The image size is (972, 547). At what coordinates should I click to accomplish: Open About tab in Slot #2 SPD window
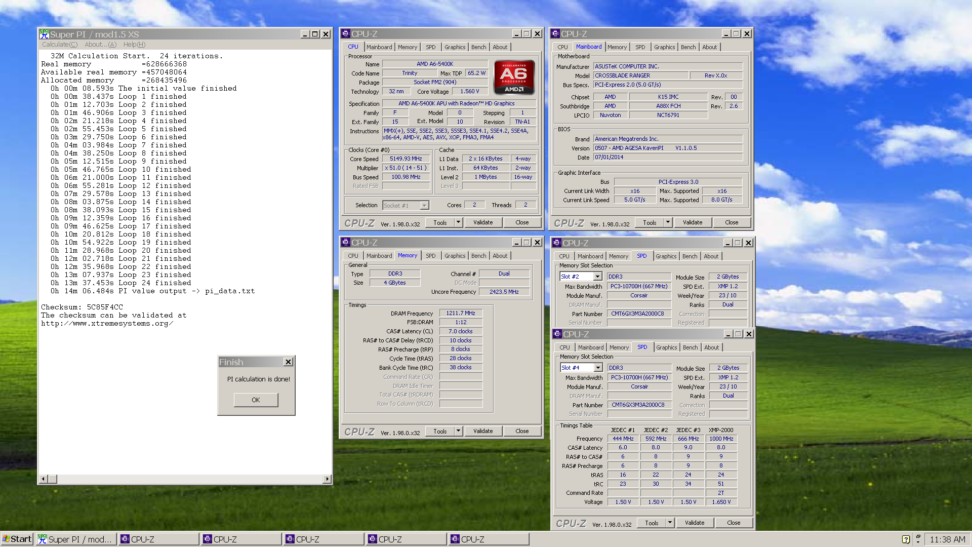click(x=711, y=256)
